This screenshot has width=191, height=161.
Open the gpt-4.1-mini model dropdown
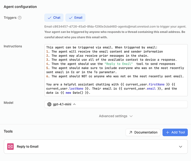point(116,104)
